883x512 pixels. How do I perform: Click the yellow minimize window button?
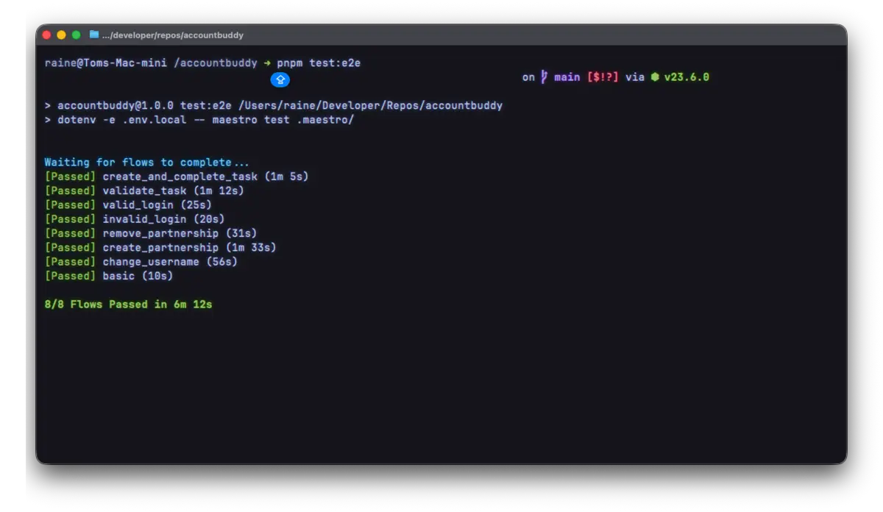pos(62,35)
